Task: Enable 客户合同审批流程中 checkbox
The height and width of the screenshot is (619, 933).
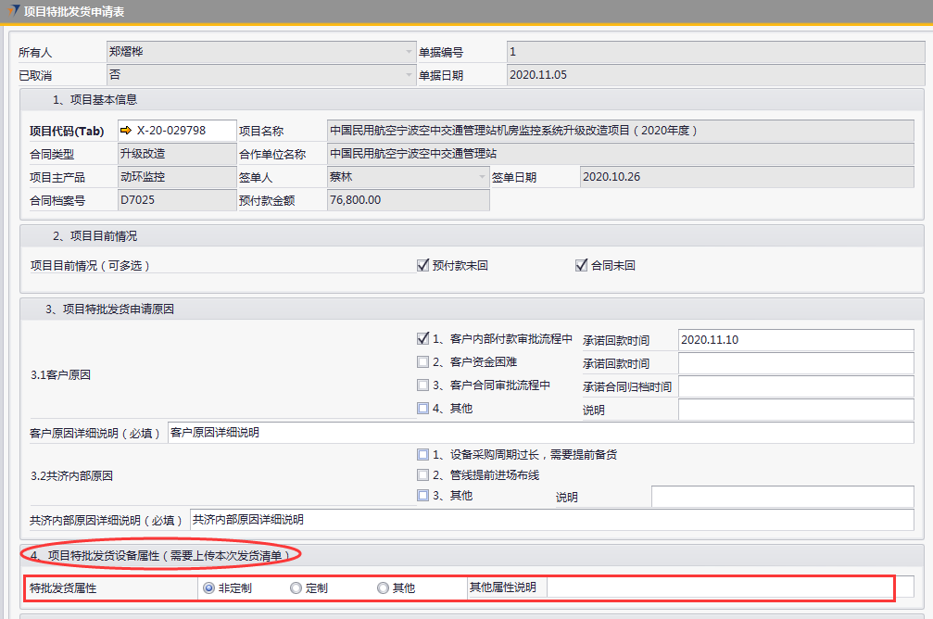Action: point(423,385)
